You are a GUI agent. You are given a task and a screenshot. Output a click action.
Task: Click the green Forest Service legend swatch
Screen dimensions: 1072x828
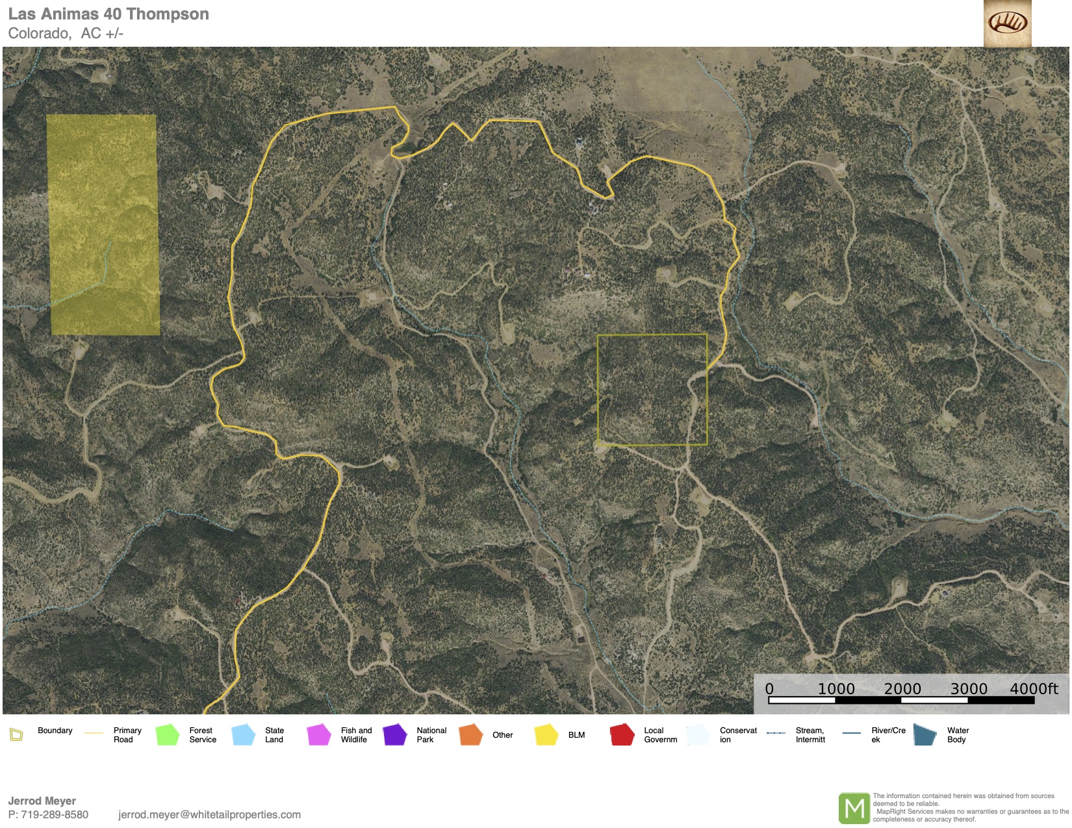[x=168, y=734]
